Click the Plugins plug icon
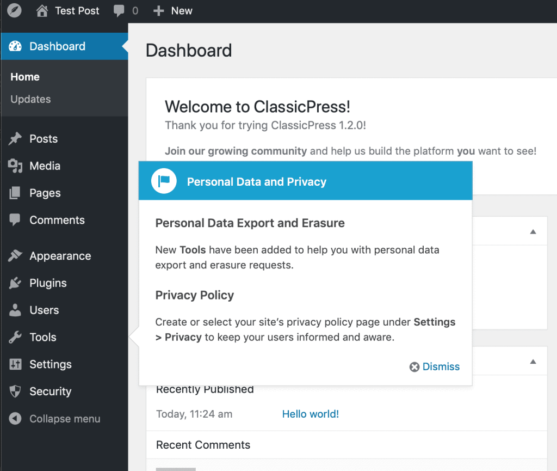This screenshot has width=557, height=471. pyautogui.click(x=15, y=283)
